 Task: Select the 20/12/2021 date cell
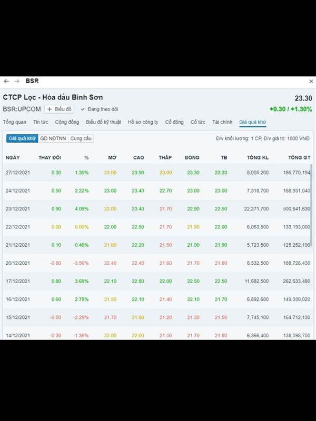[x=18, y=263]
